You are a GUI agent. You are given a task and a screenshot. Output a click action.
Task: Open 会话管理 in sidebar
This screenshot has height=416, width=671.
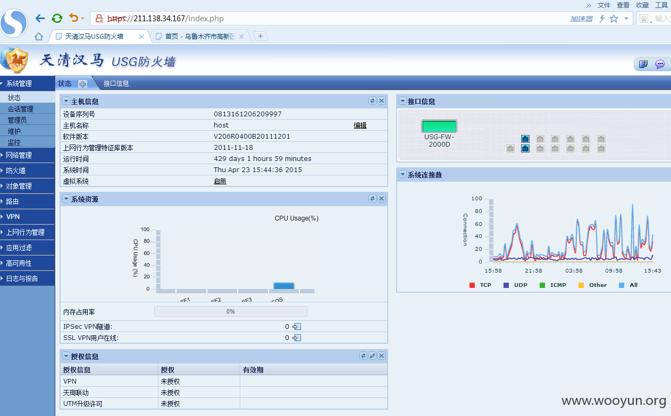(27, 109)
